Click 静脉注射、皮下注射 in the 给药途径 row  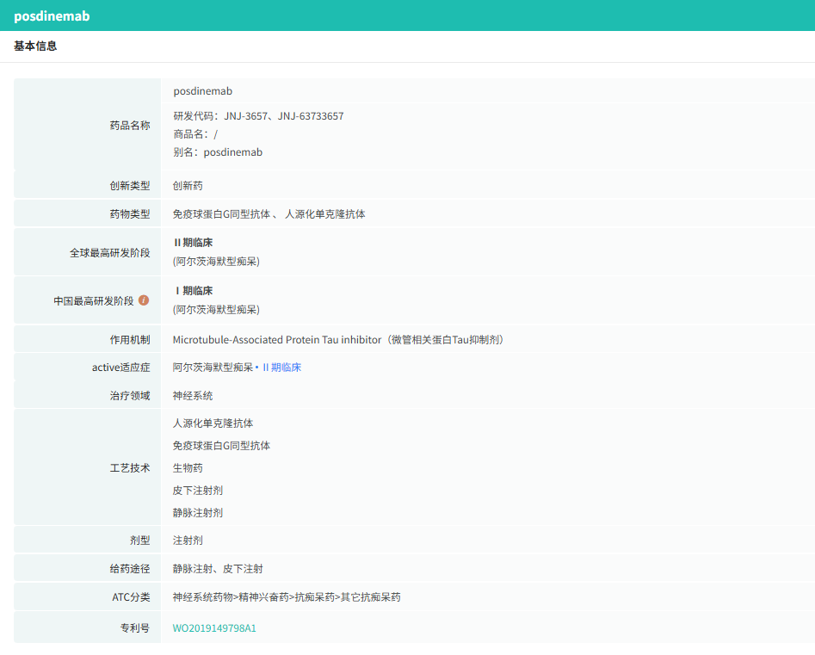pos(218,569)
